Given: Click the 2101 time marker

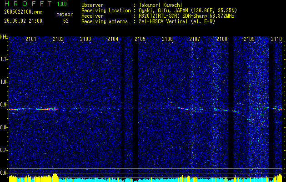Looking at the screenshot, I should pos(31,39).
